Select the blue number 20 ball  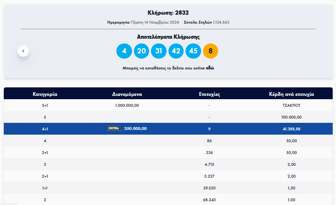coord(141,51)
